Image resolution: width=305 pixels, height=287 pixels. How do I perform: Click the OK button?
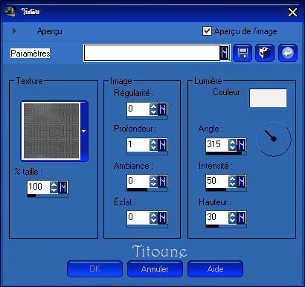[94, 269]
